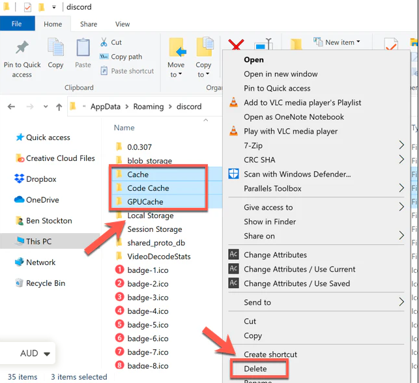419x383 pixels.
Task: Click Paste shortcut in the ribbon
Action: tap(127, 71)
